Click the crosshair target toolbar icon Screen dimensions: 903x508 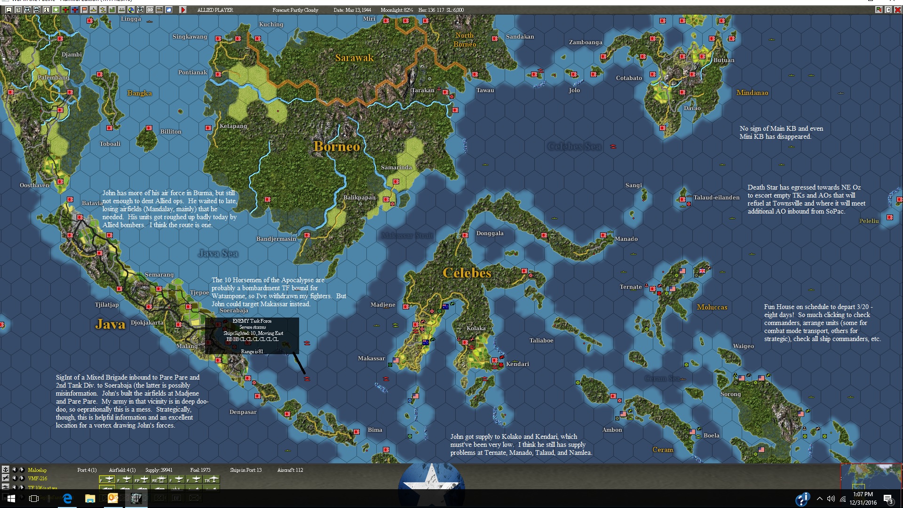pyautogui.click(x=141, y=9)
